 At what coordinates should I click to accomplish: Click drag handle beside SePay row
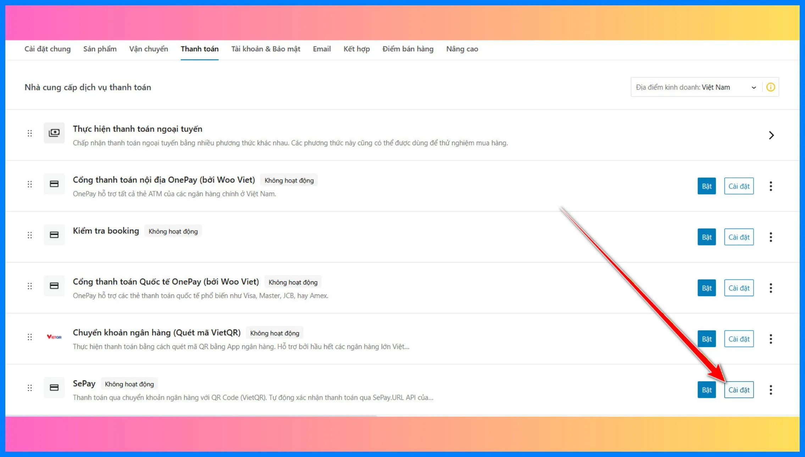coord(30,388)
